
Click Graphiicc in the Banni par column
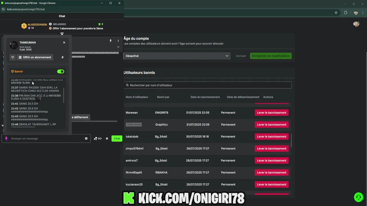[x=161, y=124]
